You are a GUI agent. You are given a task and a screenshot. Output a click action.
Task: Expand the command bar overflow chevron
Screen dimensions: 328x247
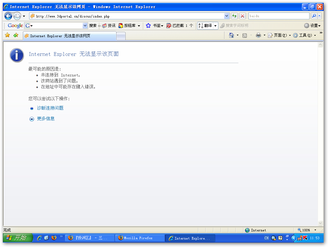pos(321,33)
